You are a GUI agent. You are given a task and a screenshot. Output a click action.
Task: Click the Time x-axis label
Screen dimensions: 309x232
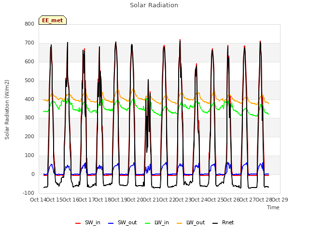coord(273,207)
